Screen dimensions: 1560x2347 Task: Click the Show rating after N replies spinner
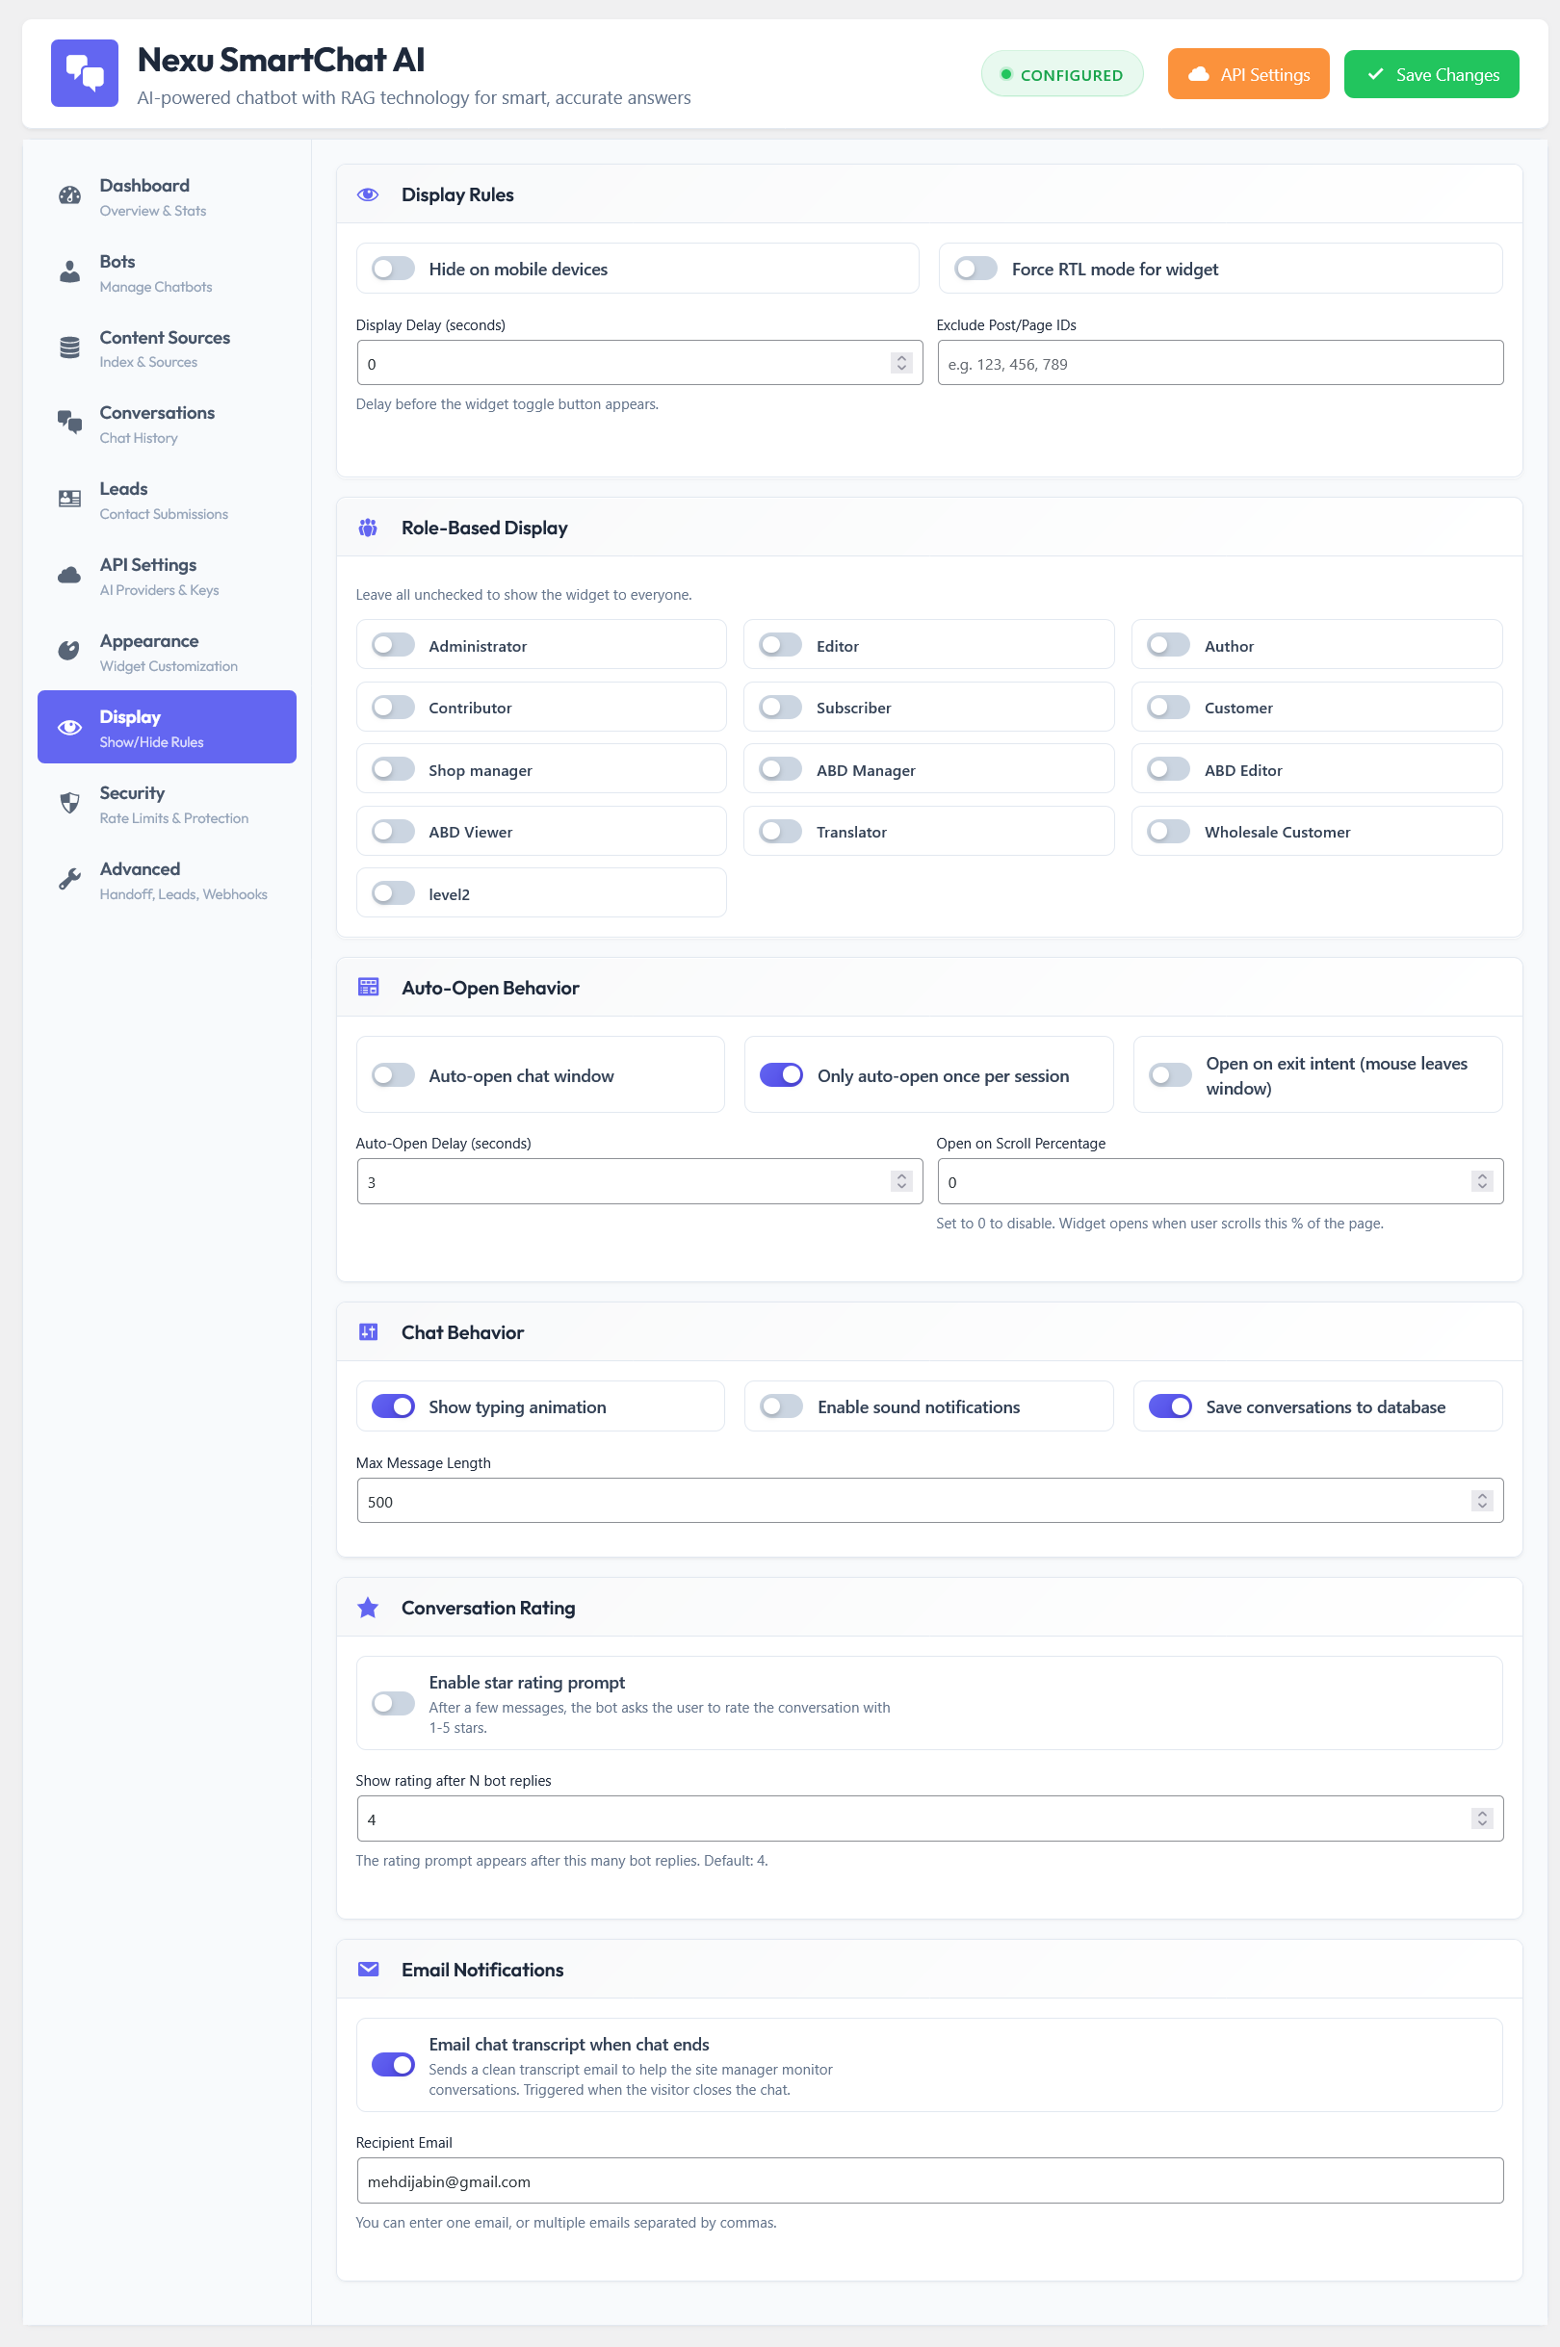[x=1482, y=1818]
